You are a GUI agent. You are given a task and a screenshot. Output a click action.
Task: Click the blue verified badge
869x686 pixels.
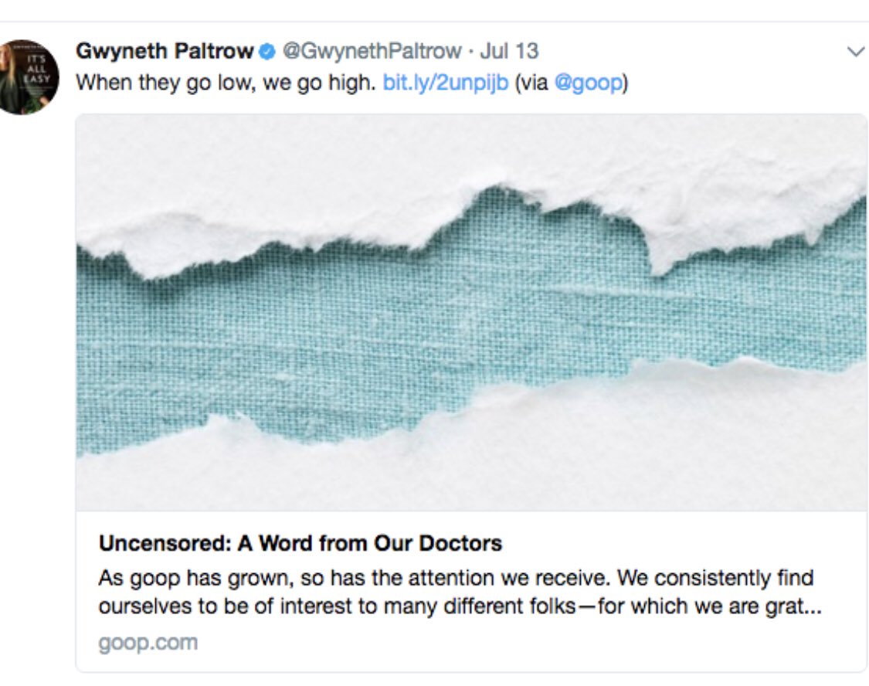267,52
